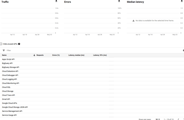Click the no data available message
The width and height of the screenshot is (184, 120).
153,21
